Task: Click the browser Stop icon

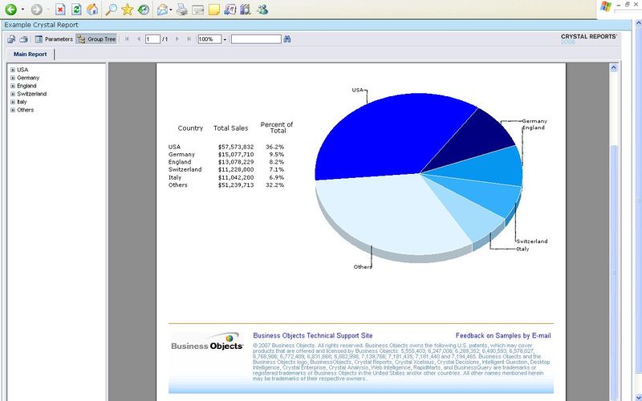Action: [60, 10]
